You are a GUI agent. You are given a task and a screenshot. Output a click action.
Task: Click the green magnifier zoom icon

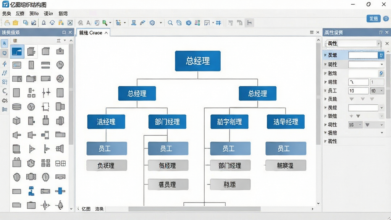click(105, 23)
